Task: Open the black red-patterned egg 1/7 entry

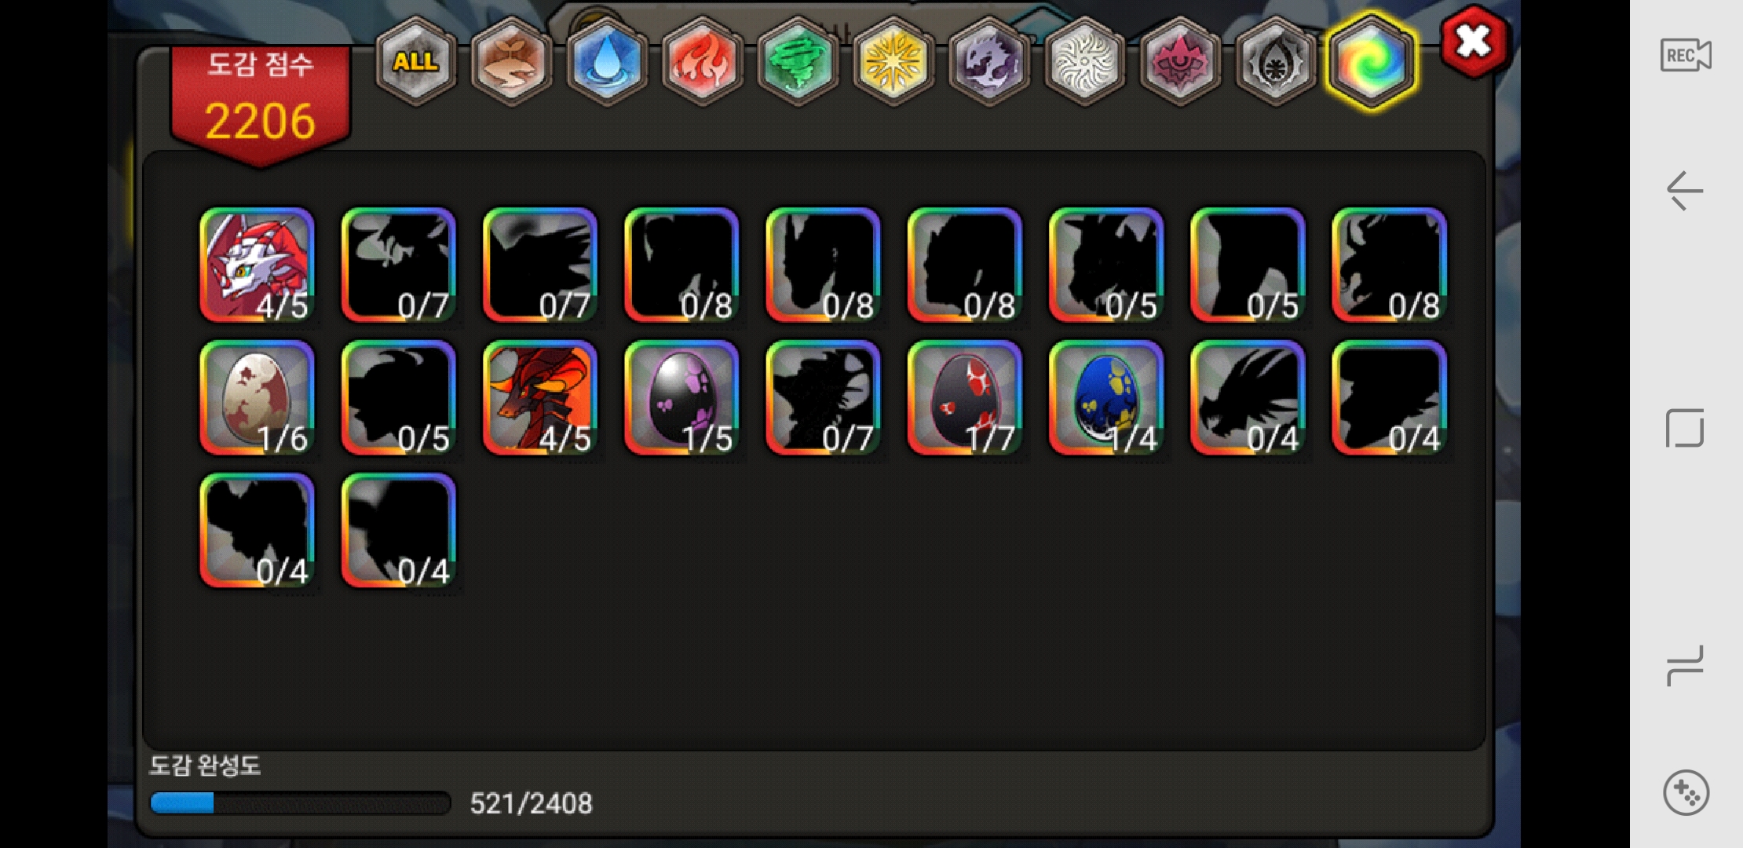Action: pos(965,398)
